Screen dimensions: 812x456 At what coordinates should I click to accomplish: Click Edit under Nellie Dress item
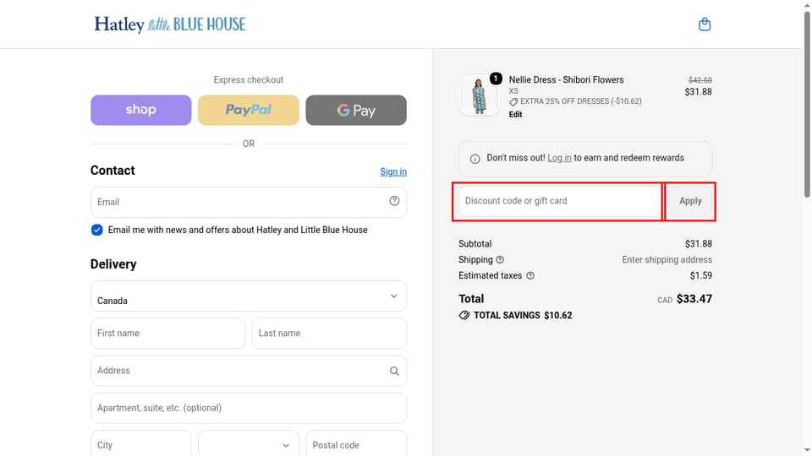tap(515, 115)
